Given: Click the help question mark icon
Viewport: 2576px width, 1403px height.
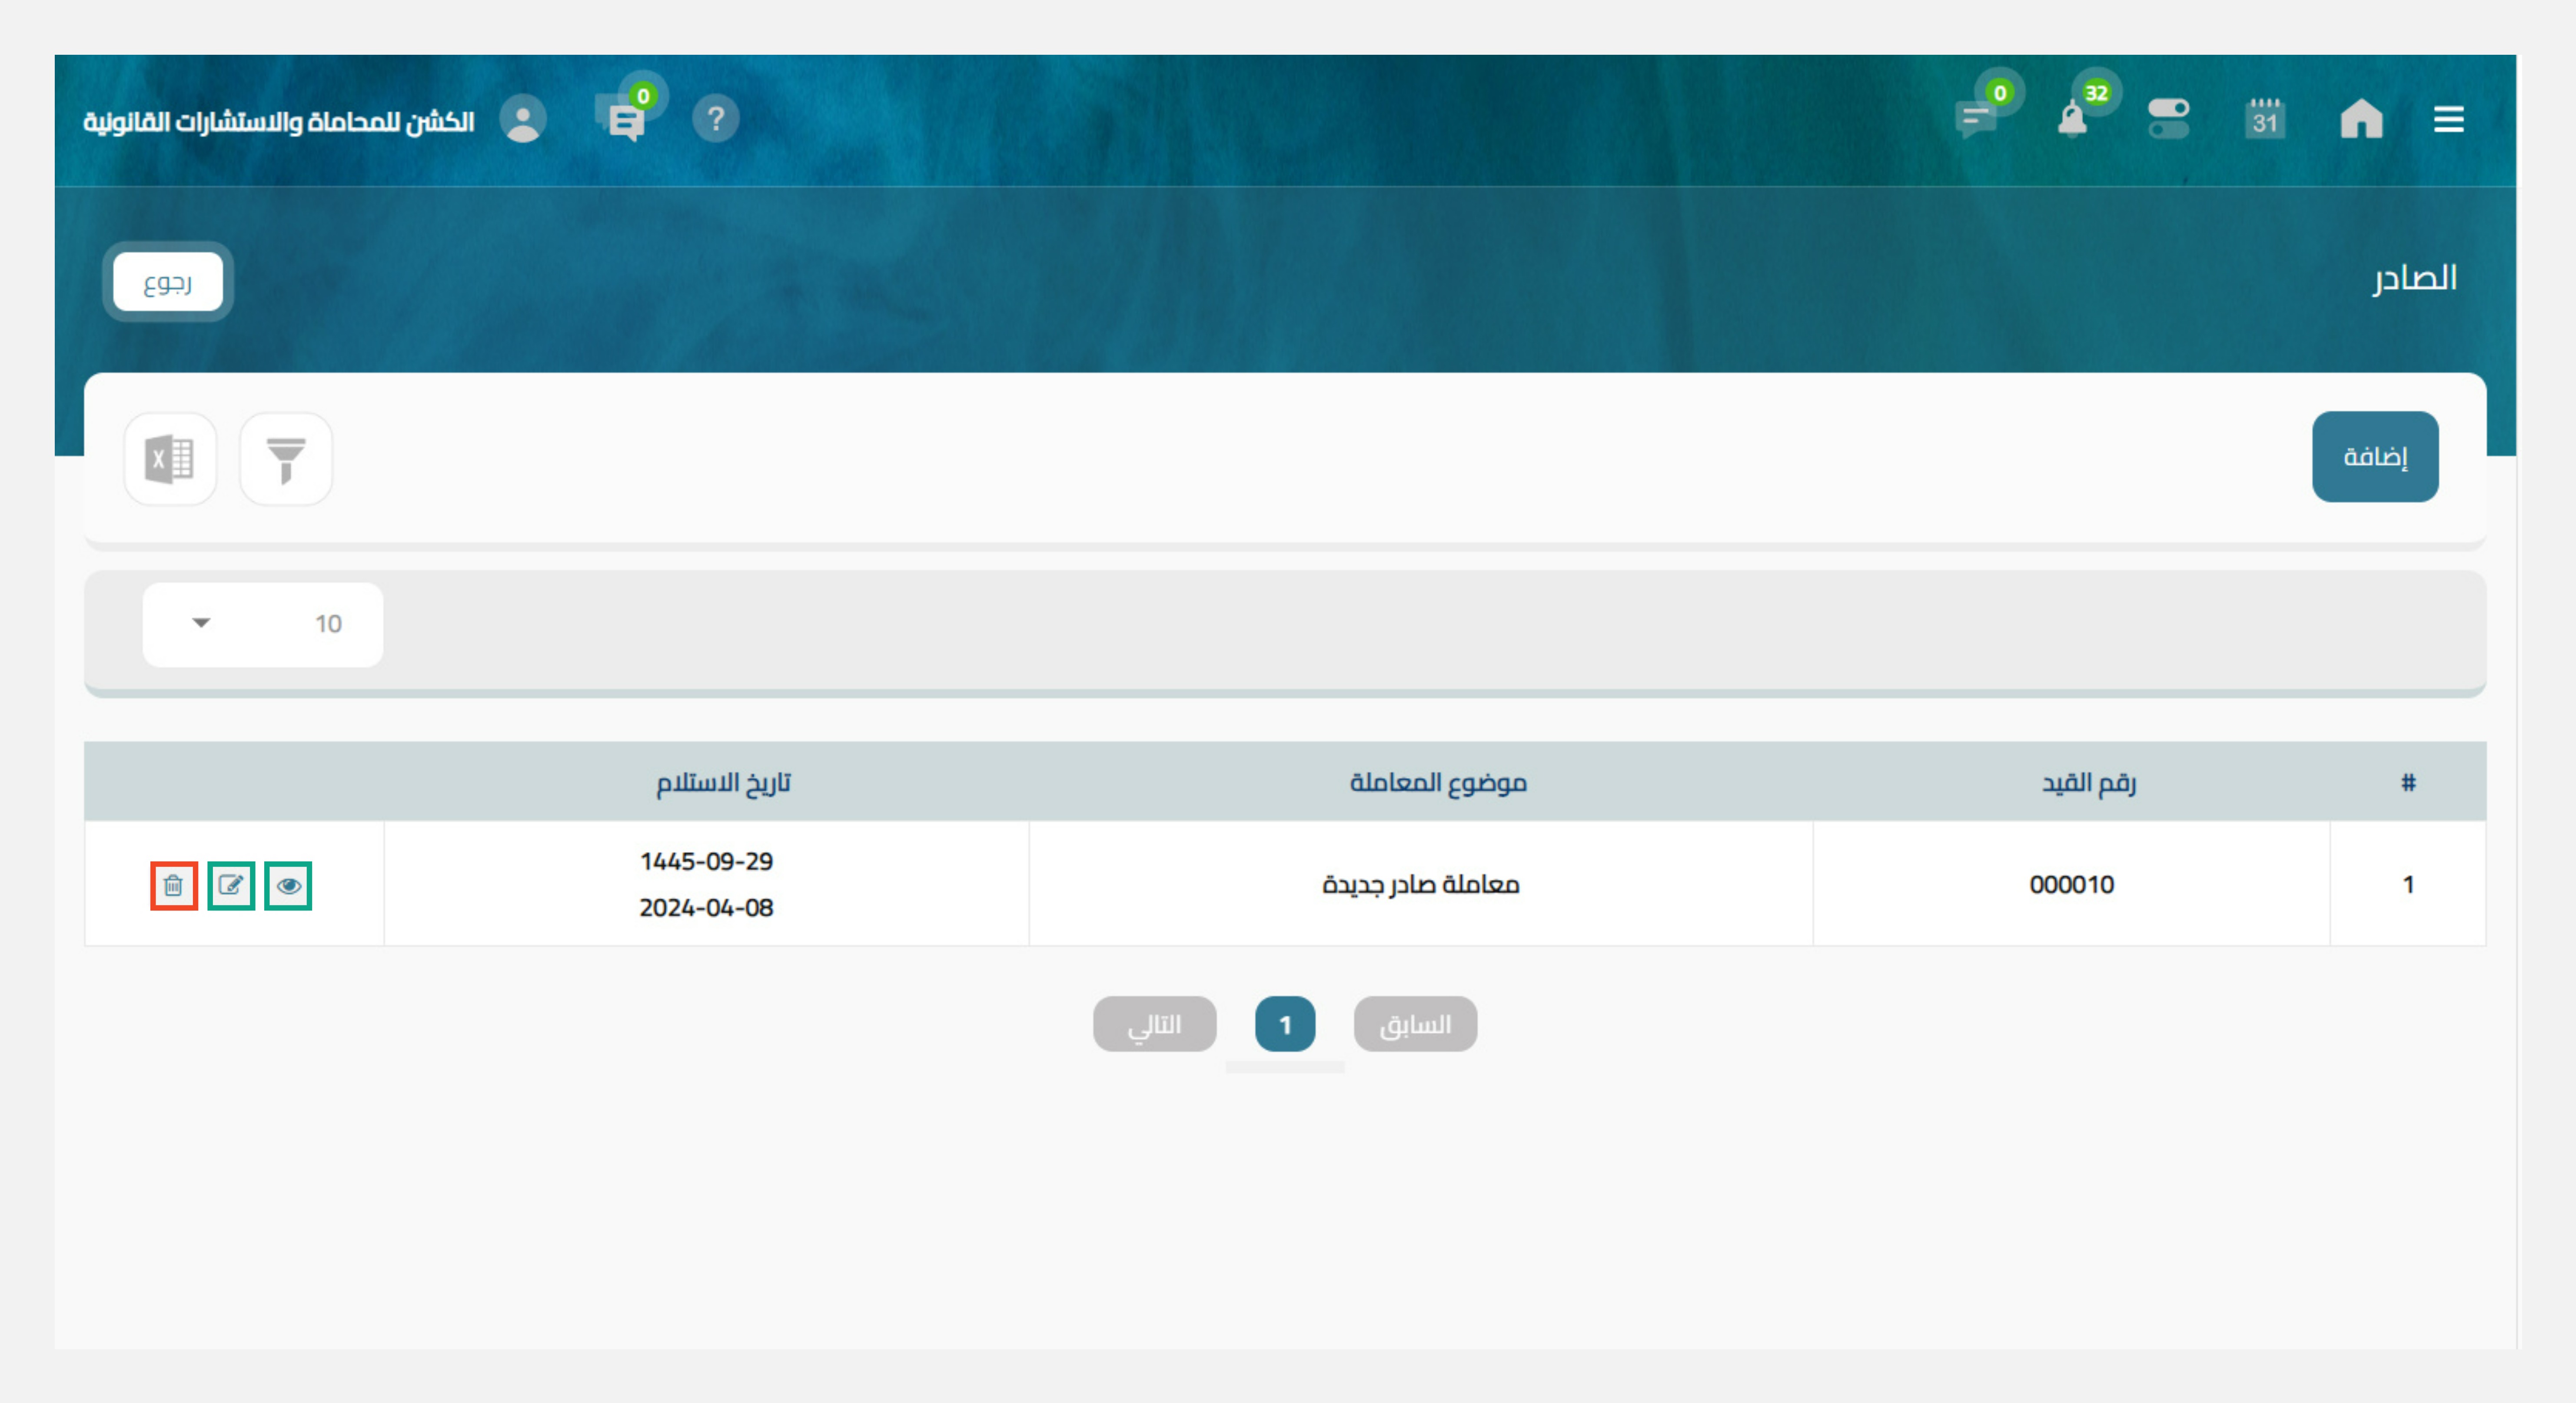Looking at the screenshot, I should tap(715, 119).
